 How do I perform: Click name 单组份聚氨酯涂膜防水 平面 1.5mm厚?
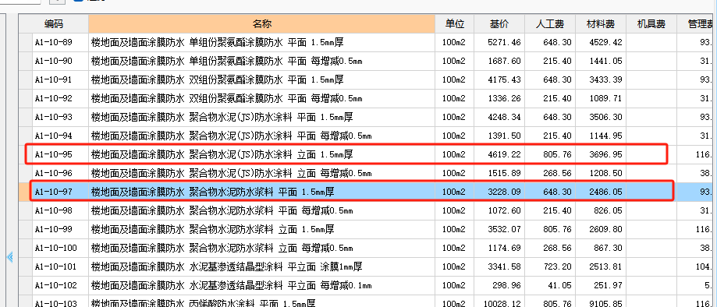pyautogui.click(x=267, y=43)
